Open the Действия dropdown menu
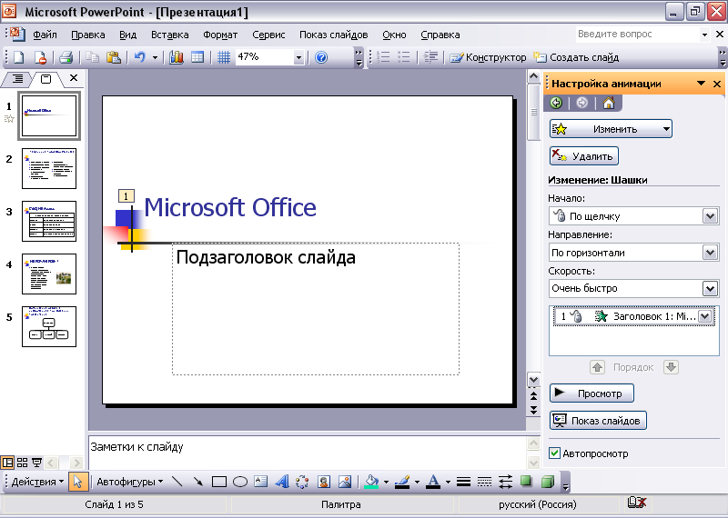Viewport: 728px width, 518px height. 37,482
